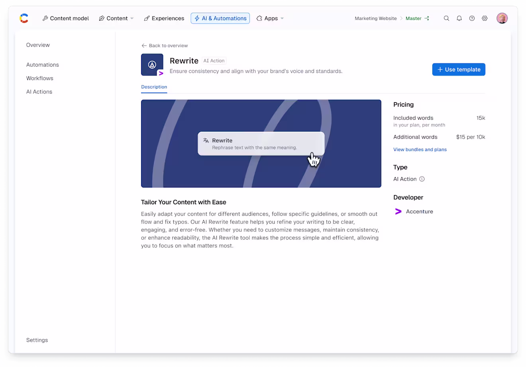This screenshot has height=367, width=526.
Task: Select the Description tab
Action: coord(154,87)
